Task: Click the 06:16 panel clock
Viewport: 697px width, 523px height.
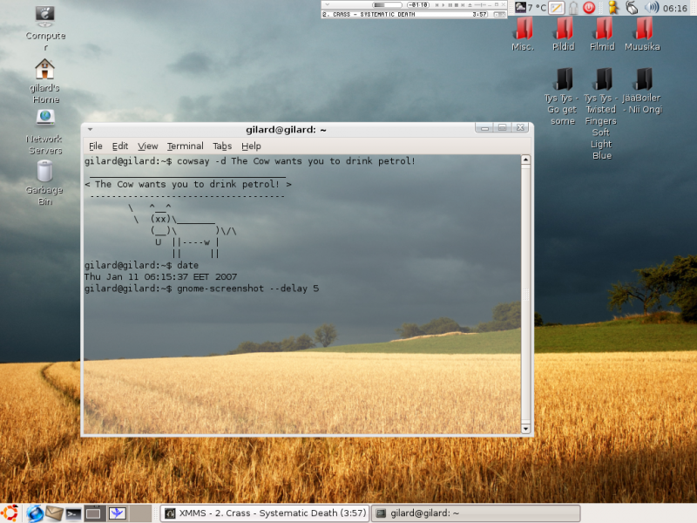Action: [674, 8]
